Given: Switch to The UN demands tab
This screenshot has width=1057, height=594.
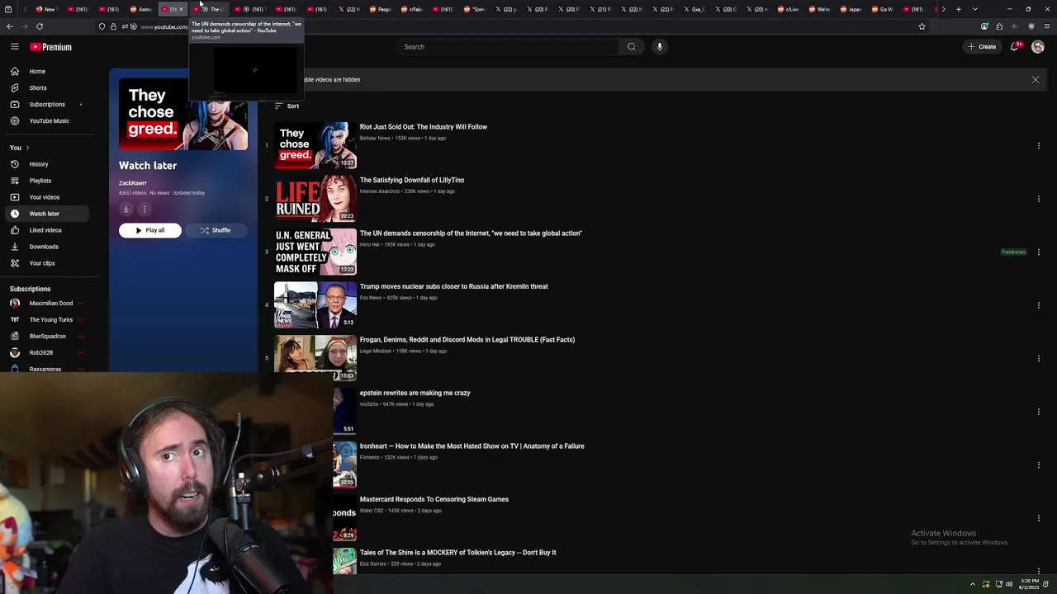Looking at the screenshot, I should (209, 9).
